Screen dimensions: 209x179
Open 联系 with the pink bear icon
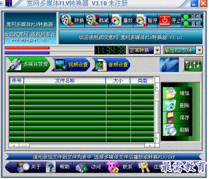113,167
